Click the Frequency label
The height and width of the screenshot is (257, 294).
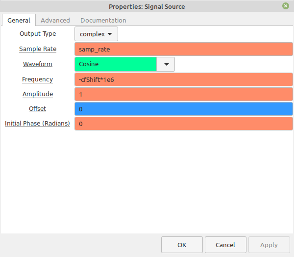(x=38, y=79)
